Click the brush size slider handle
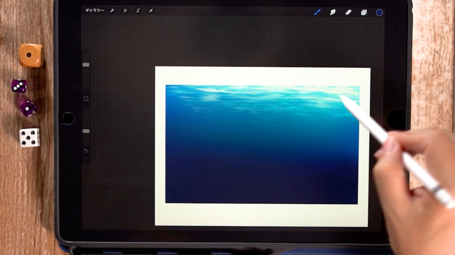This screenshot has height=255, width=455. click(86, 65)
